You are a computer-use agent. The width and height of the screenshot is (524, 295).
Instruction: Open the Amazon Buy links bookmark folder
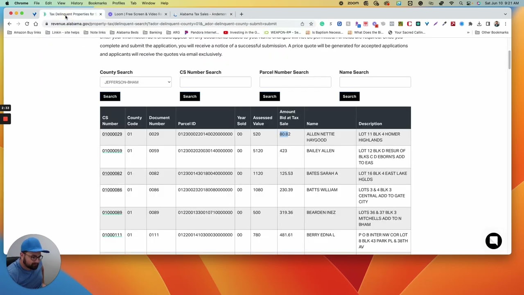point(24,32)
